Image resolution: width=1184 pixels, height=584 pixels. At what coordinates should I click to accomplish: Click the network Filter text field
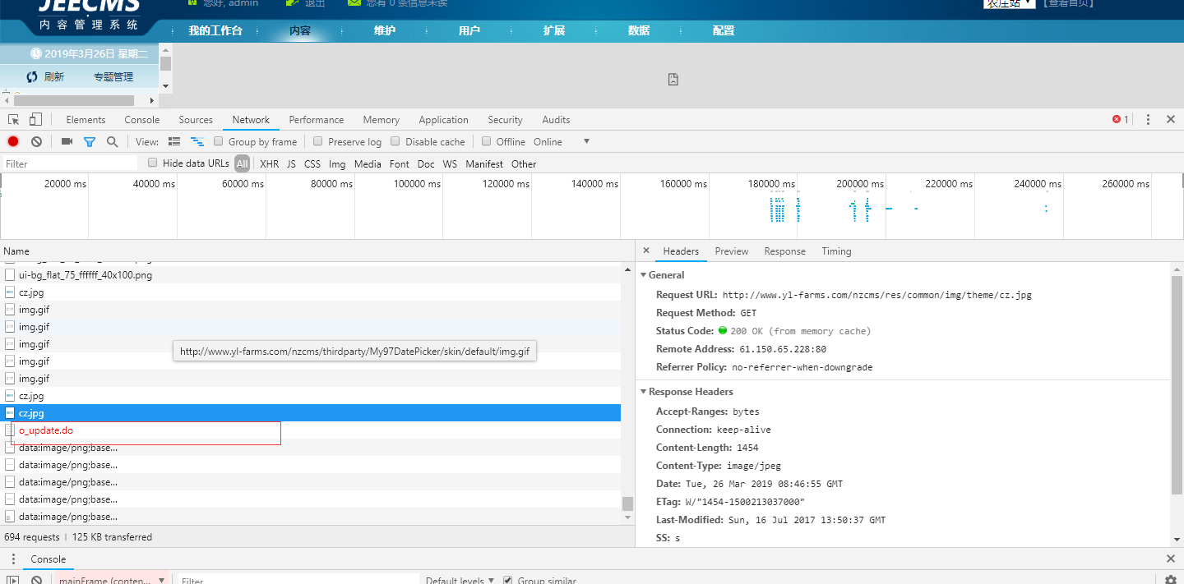tap(70, 164)
